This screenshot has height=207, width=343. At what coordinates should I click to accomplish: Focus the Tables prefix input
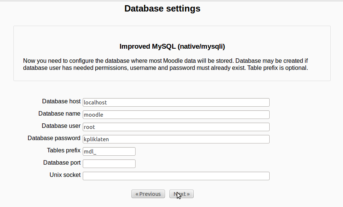click(109, 151)
